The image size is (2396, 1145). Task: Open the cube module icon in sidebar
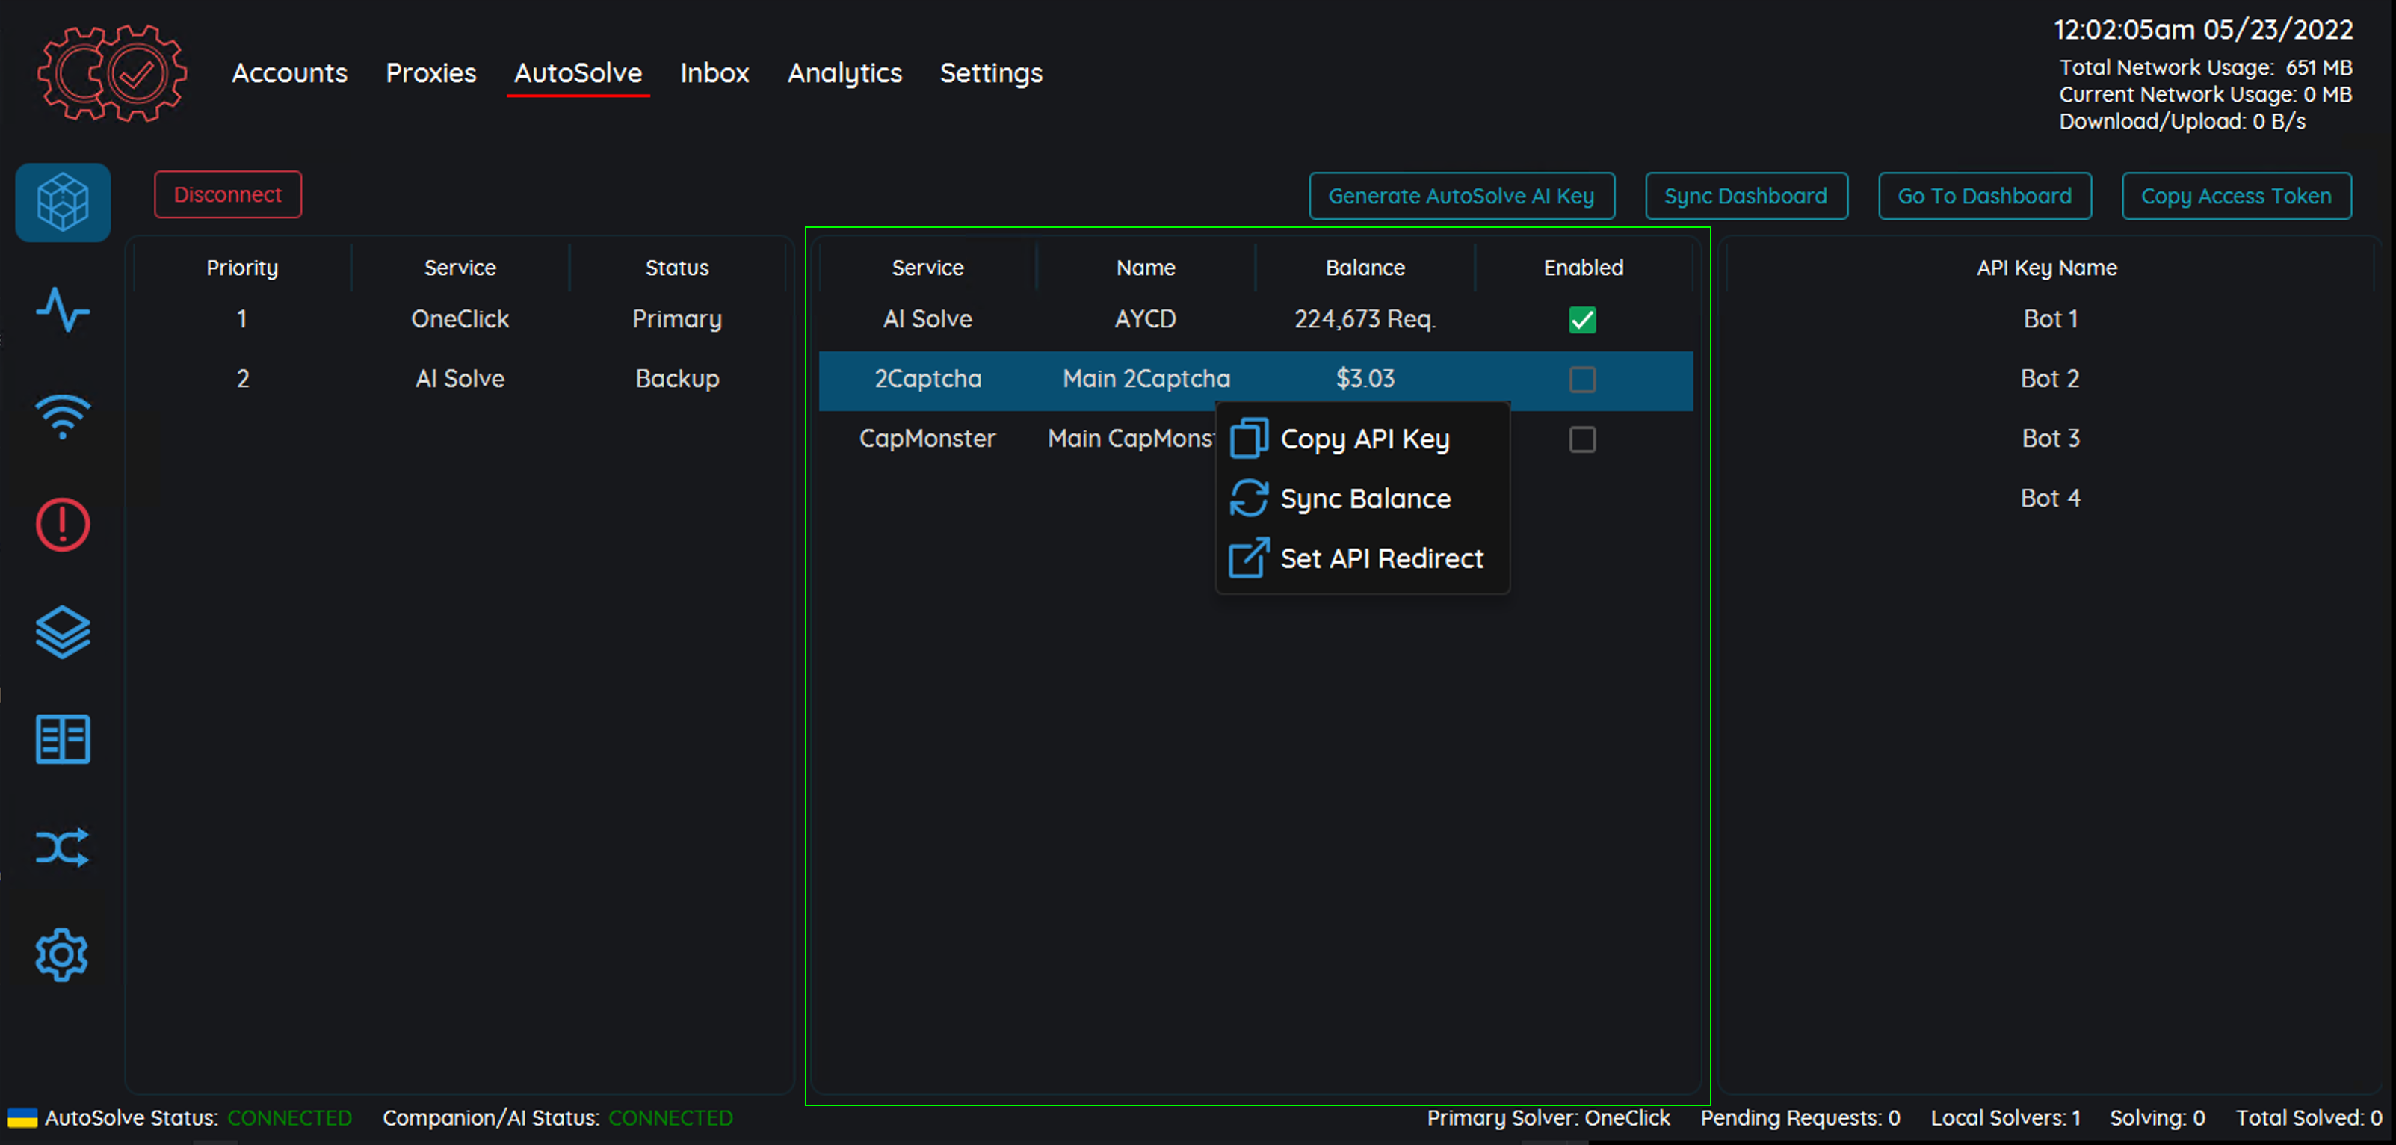point(62,202)
